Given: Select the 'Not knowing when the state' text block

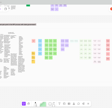Looking at the screenshot, I should click(x=7, y=39).
